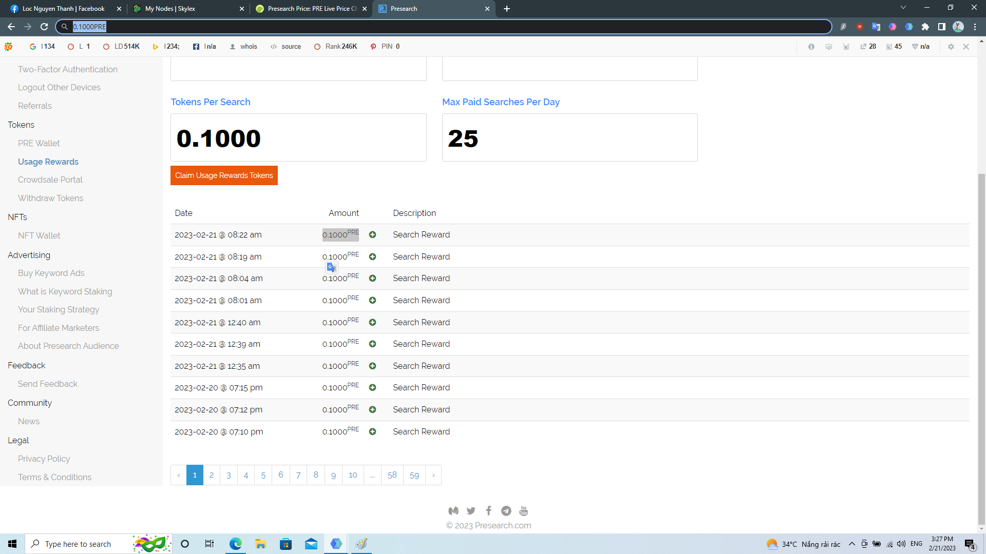This screenshot has width=986, height=554.
Task: Expand the 12:35 am reward row details
Action: 372,366
